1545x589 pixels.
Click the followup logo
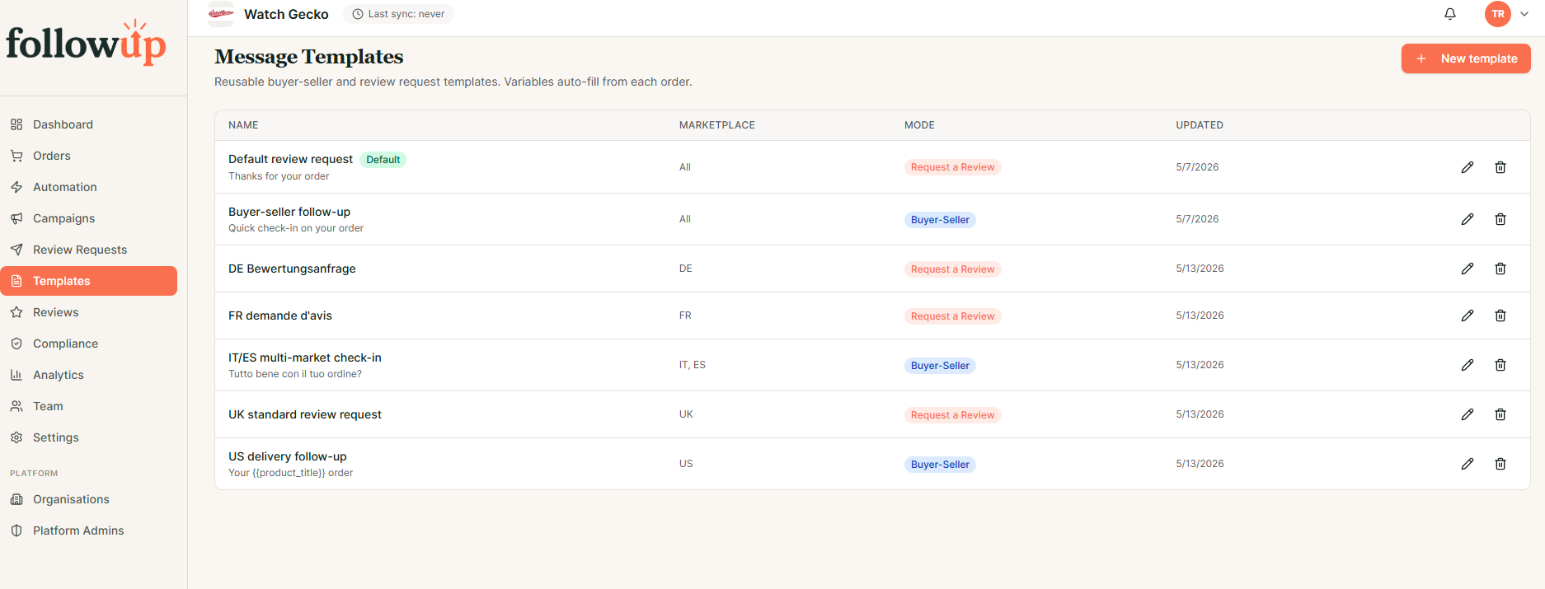tap(86, 43)
